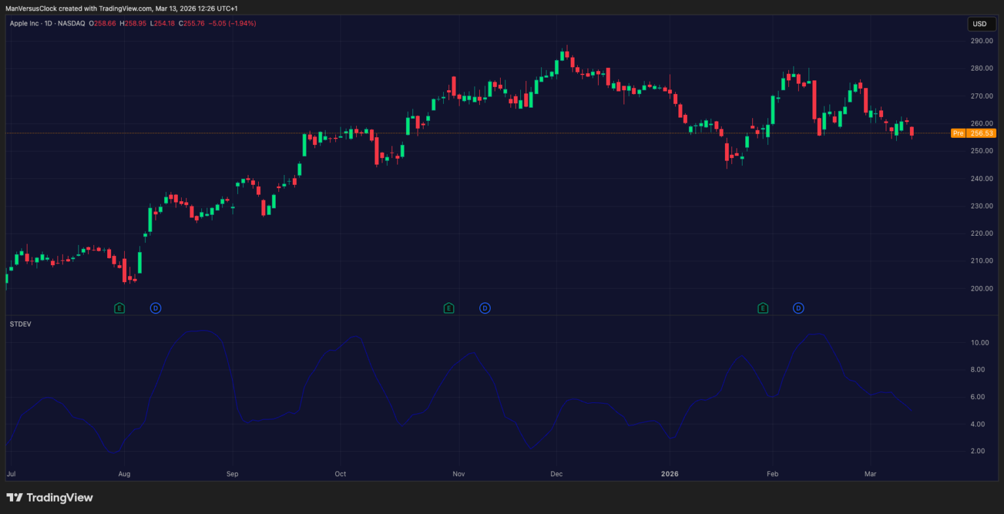This screenshot has height=514, width=1004.
Task: Click the "2026" time axis label
Action: 669,474
